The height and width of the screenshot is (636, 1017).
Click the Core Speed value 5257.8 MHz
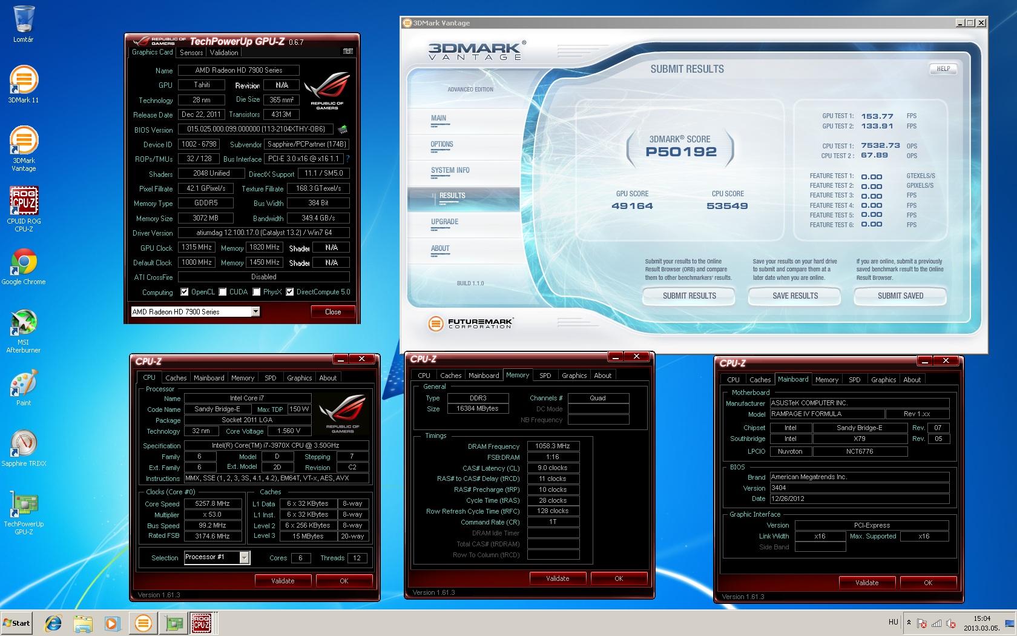212,503
